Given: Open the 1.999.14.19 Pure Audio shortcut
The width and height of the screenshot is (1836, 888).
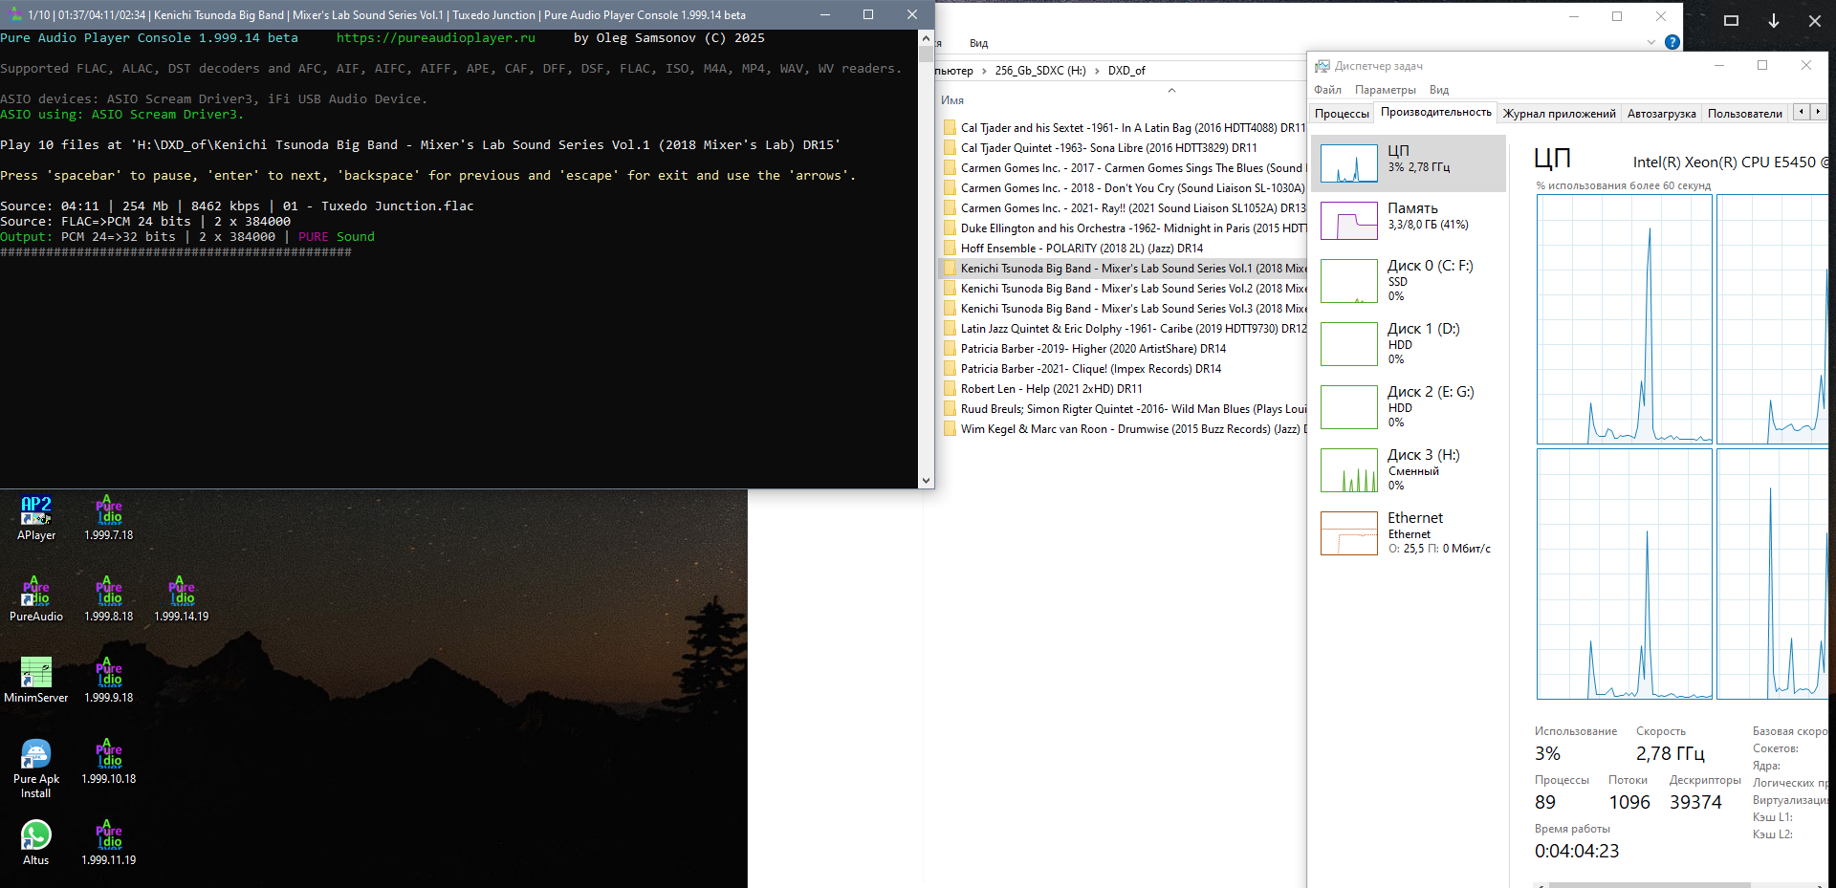Looking at the screenshot, I should point(182,598).
